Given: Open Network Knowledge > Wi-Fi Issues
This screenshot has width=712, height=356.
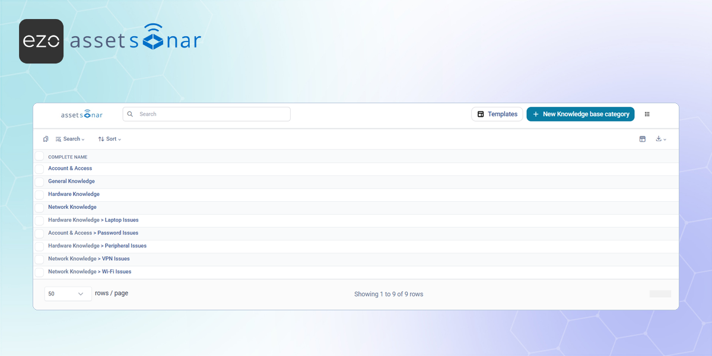Looking at the screenshot, I should [90, 272].
